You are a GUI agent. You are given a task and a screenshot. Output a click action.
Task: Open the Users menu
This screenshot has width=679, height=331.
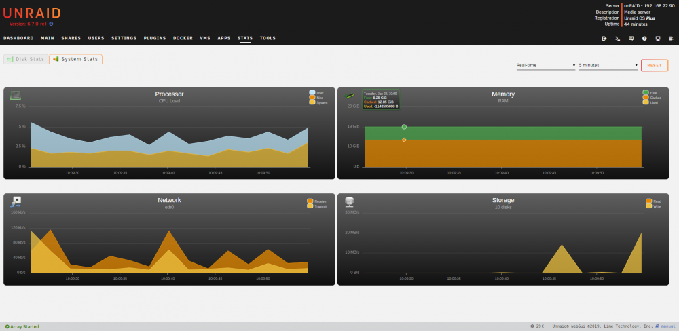point(96,38)
